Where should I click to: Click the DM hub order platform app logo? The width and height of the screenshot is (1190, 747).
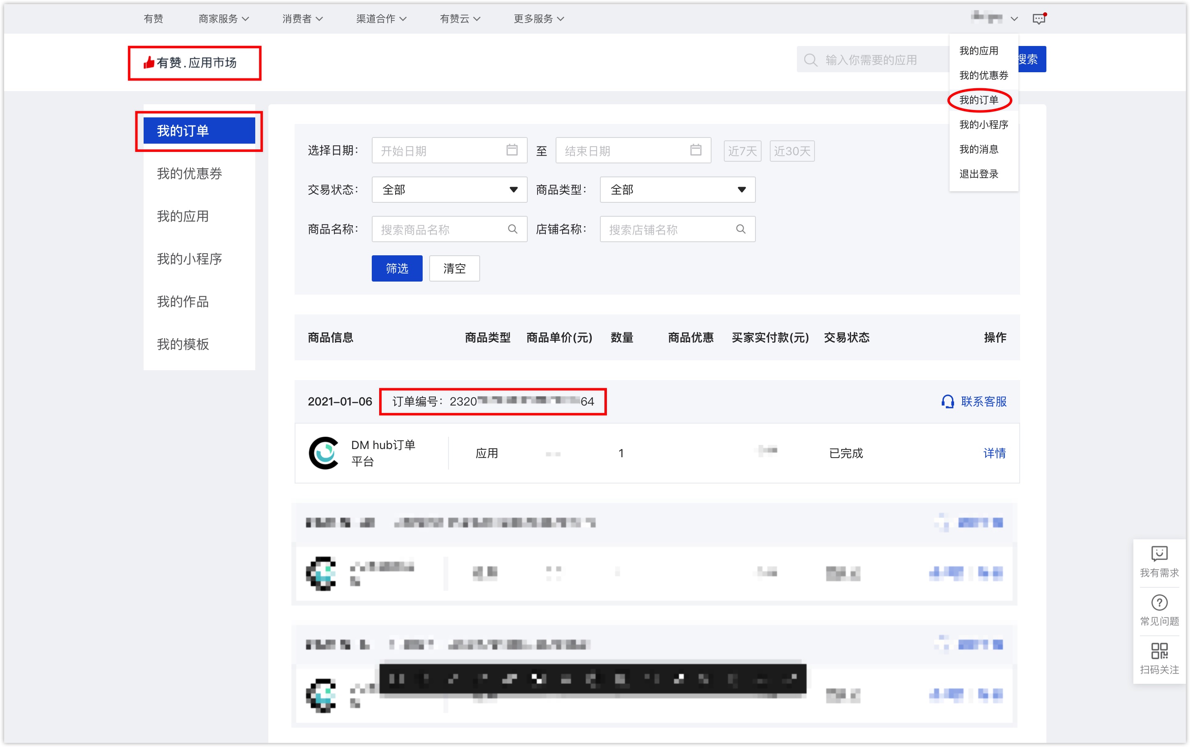coord(324,453)
